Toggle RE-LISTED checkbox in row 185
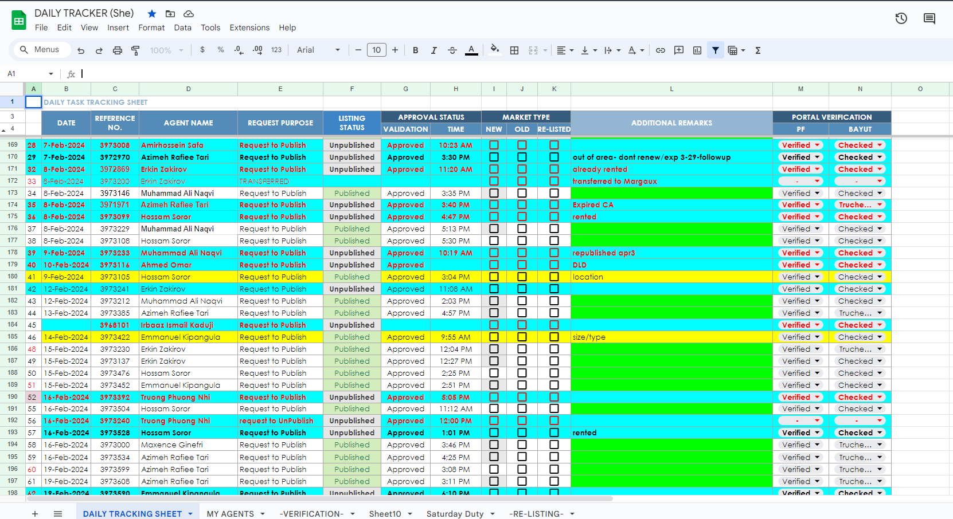Viewport: 953px width, 519px height. (554, 337)
